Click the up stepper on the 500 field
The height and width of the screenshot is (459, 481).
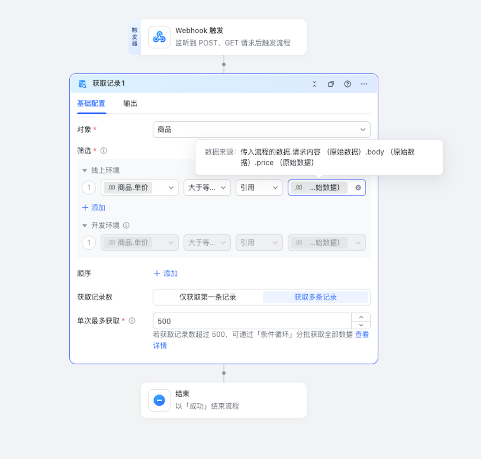[361, 317]
